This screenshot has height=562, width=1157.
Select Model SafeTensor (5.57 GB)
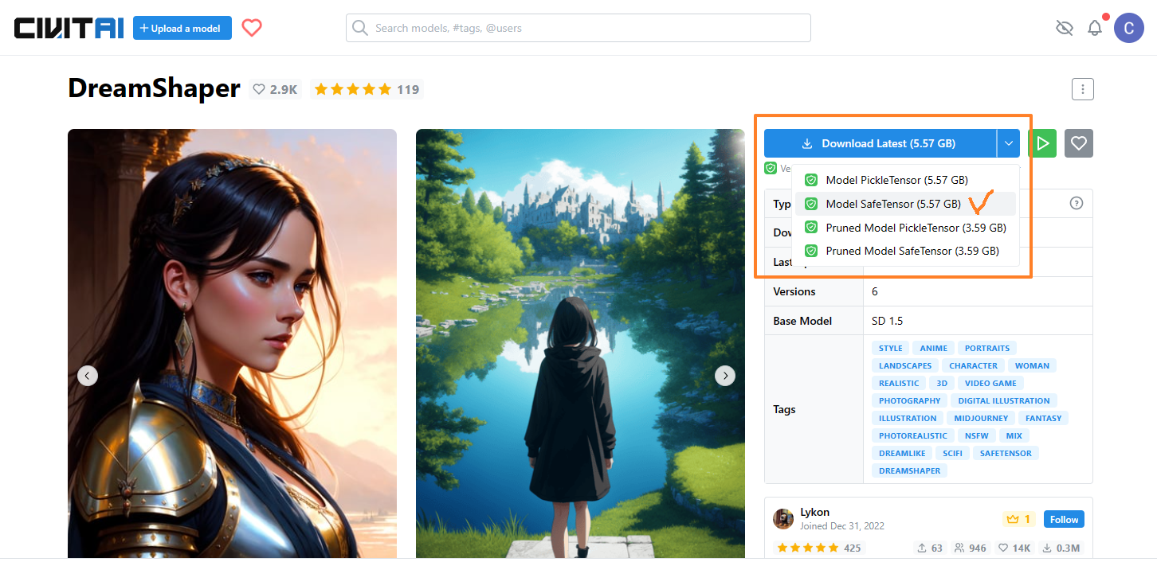(x=905, y=204)
